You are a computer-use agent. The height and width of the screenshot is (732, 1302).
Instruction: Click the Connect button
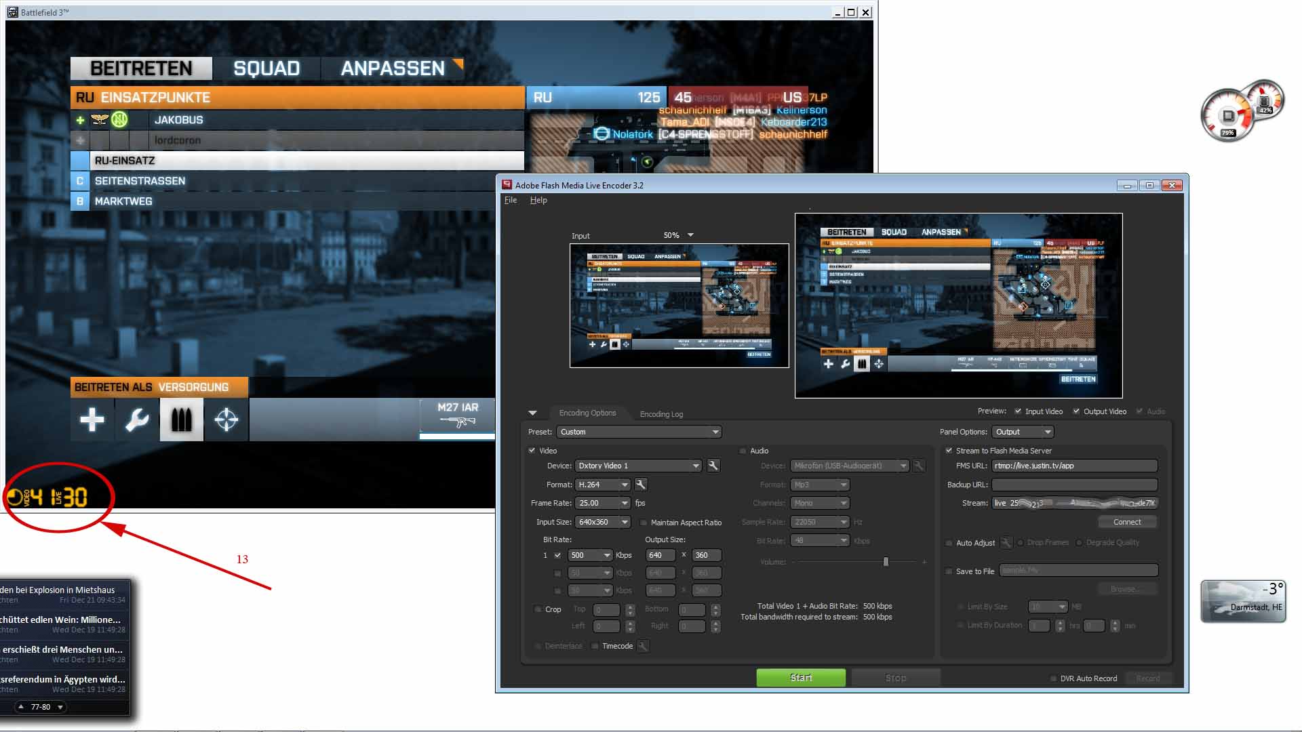tap(1127, 522)
